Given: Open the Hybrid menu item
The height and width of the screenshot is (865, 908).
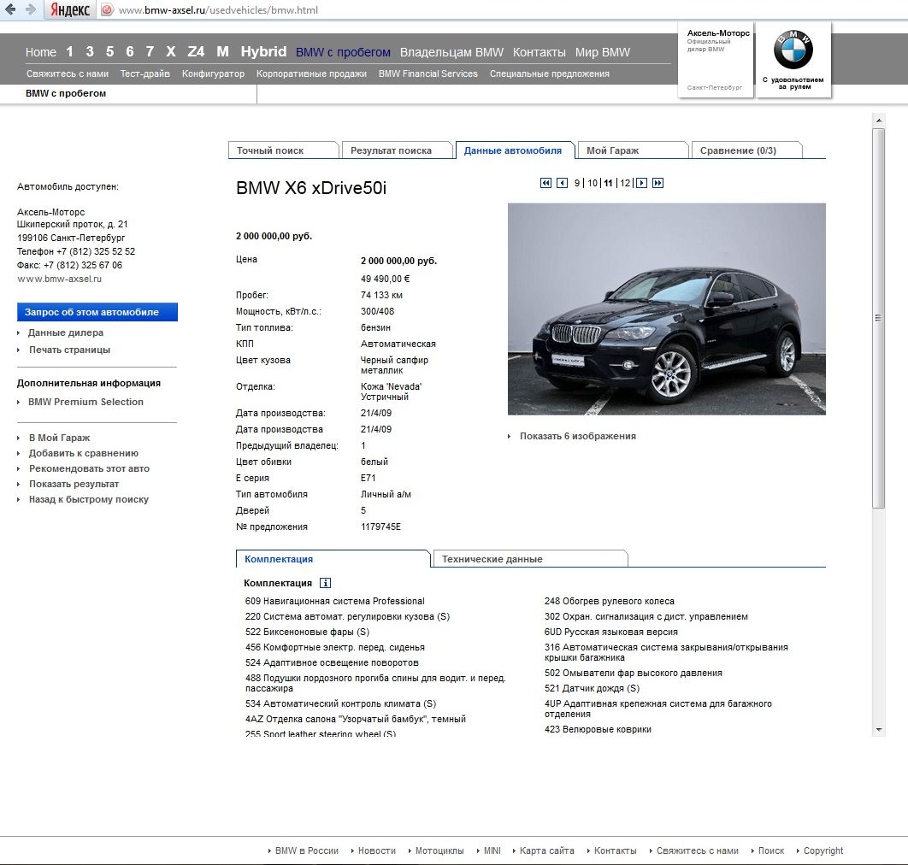Looking at the screenshot, I should tap(263, 51).
